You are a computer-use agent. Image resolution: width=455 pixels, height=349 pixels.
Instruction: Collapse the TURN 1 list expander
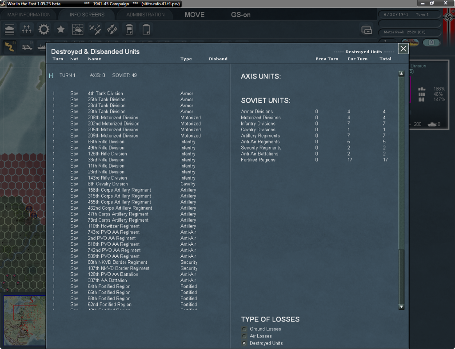click(51, 75)
